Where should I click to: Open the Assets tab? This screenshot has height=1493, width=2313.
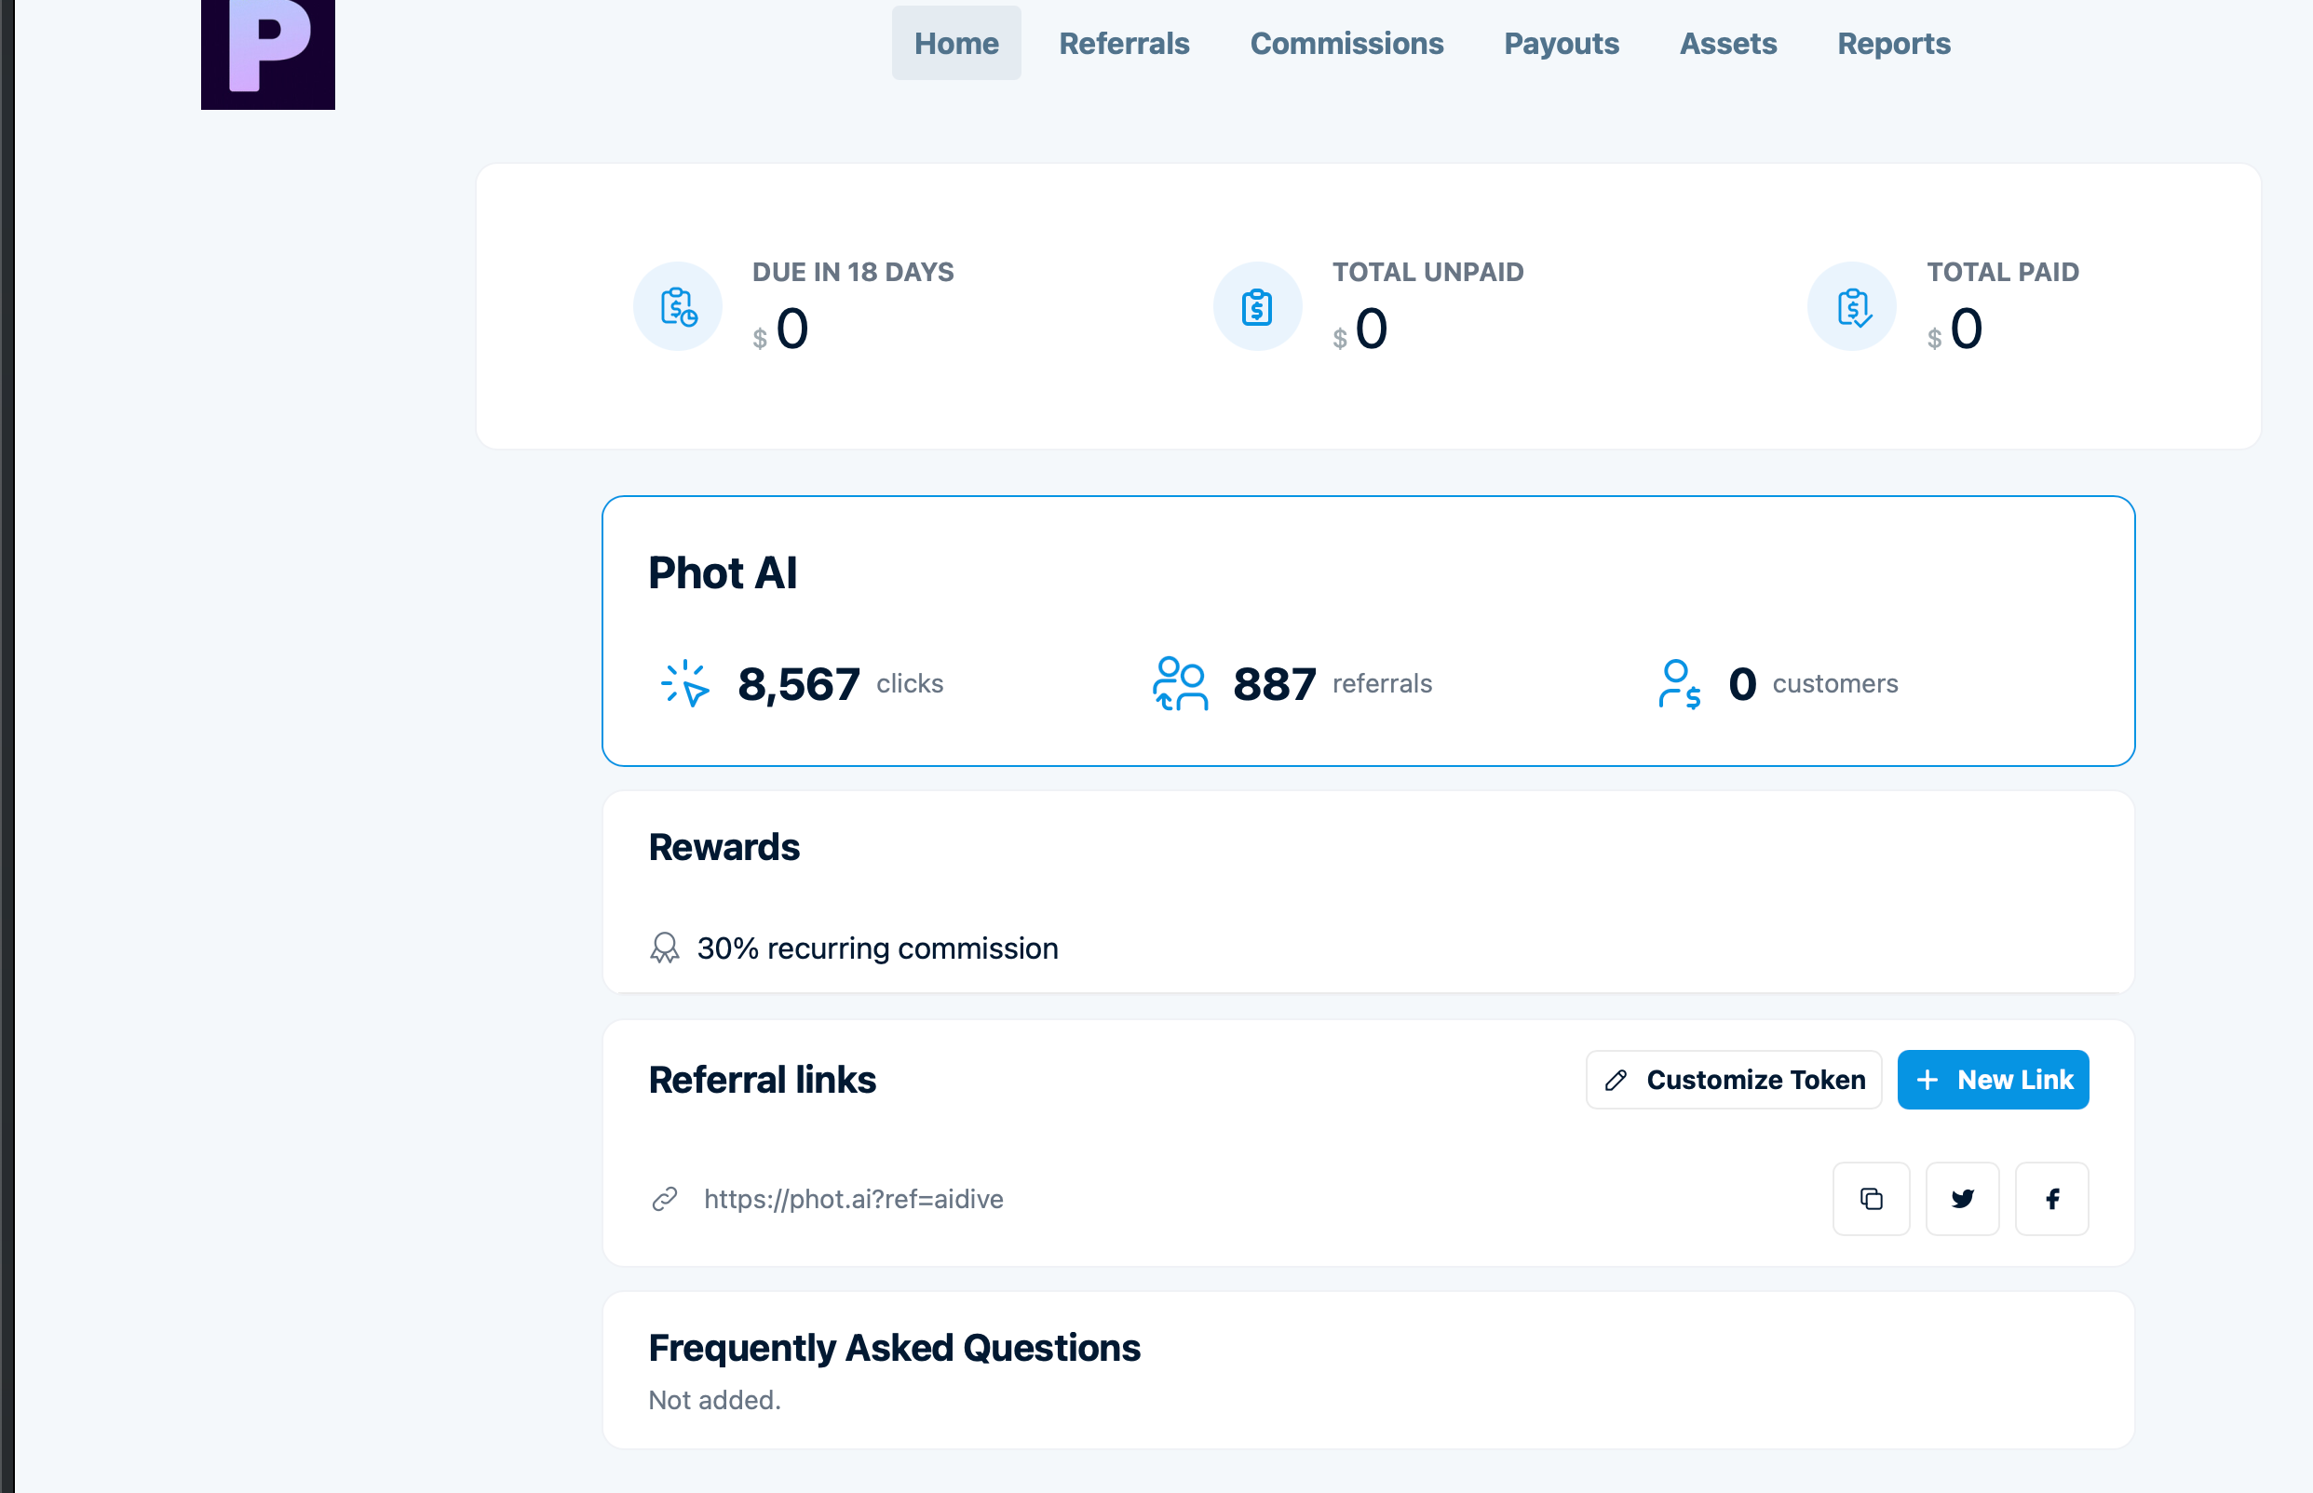pos(1728,43)
